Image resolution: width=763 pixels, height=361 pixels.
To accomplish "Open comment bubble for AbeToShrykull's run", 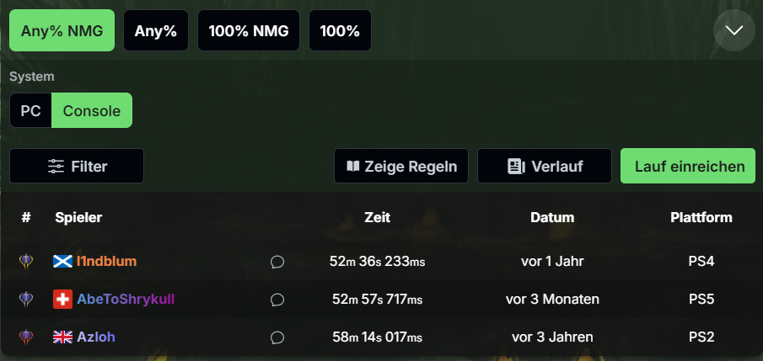I will point(277,300).
